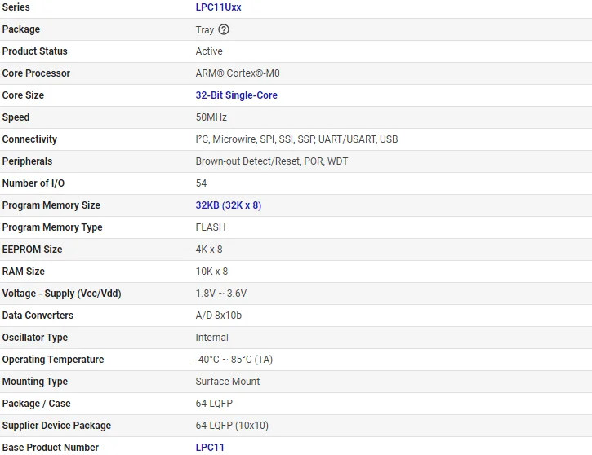Viewport: 592px width, 455px height.
Task: Open the LPC11Uxx series link
Action: tap(218, 7)
